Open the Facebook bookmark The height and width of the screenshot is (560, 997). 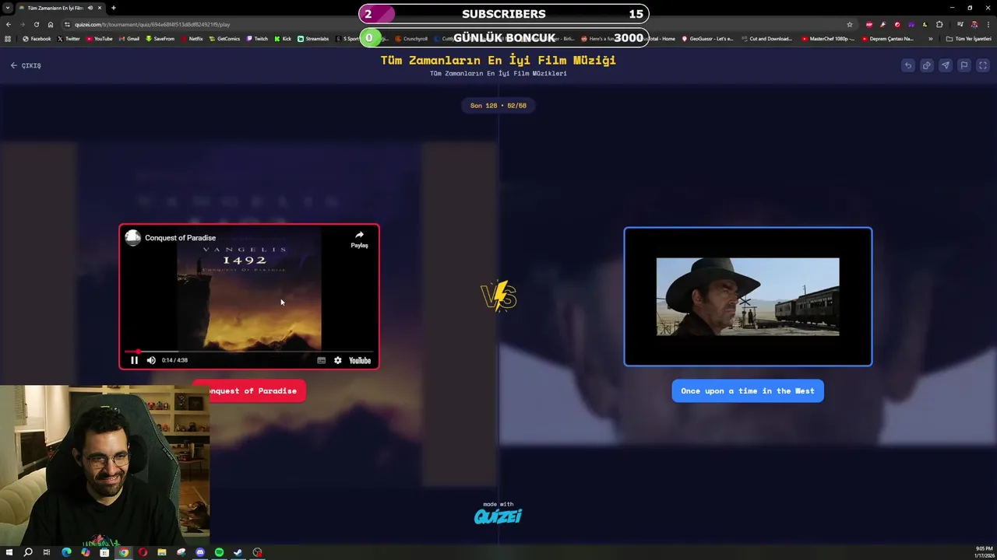tap(37, 38)
